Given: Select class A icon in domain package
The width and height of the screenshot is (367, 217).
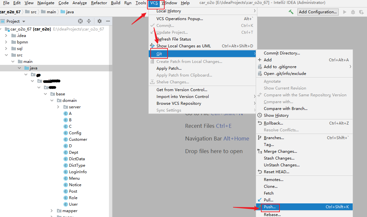Looking at the screenshot, I should click(66, 114).
